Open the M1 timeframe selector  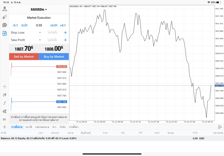5,119
